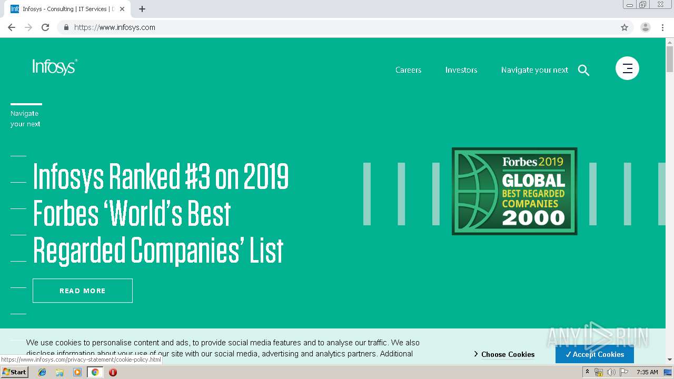Click the page vertical scrollbar thumb
674x379 pixels.
(670, 59)
